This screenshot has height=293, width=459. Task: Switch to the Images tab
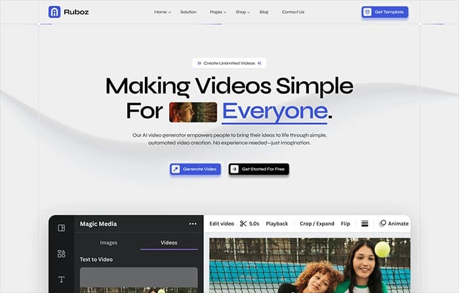pyautogui.click(x=109, y=243)
